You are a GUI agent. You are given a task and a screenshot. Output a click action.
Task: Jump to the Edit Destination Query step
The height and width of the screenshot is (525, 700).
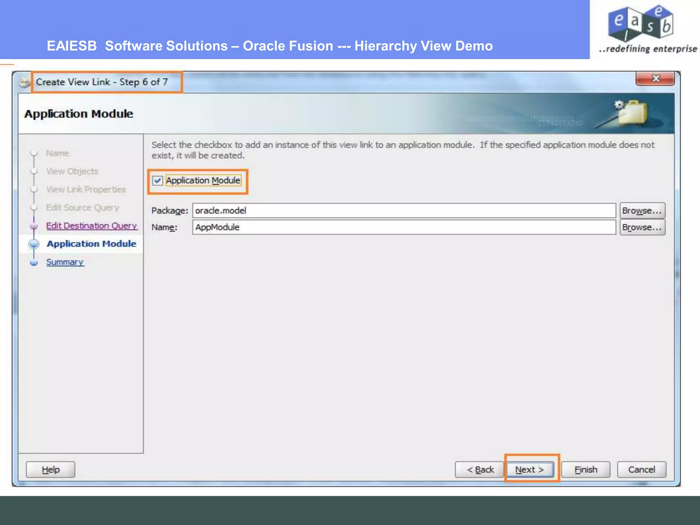tap(92, 226)
